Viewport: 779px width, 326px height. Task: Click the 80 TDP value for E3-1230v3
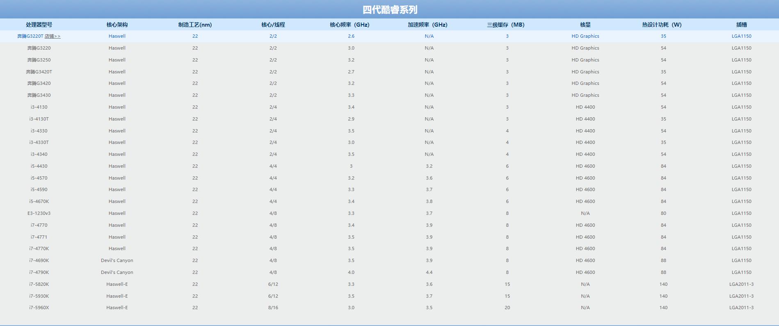click(x=663, y=213)
